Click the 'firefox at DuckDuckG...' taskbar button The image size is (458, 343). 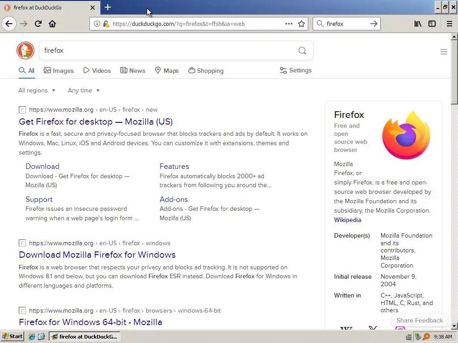85,337
